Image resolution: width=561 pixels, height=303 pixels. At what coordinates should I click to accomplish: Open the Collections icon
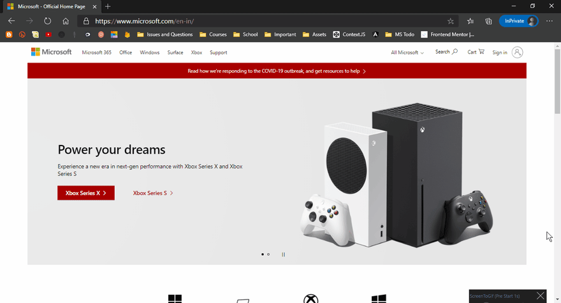pos(488,21)
